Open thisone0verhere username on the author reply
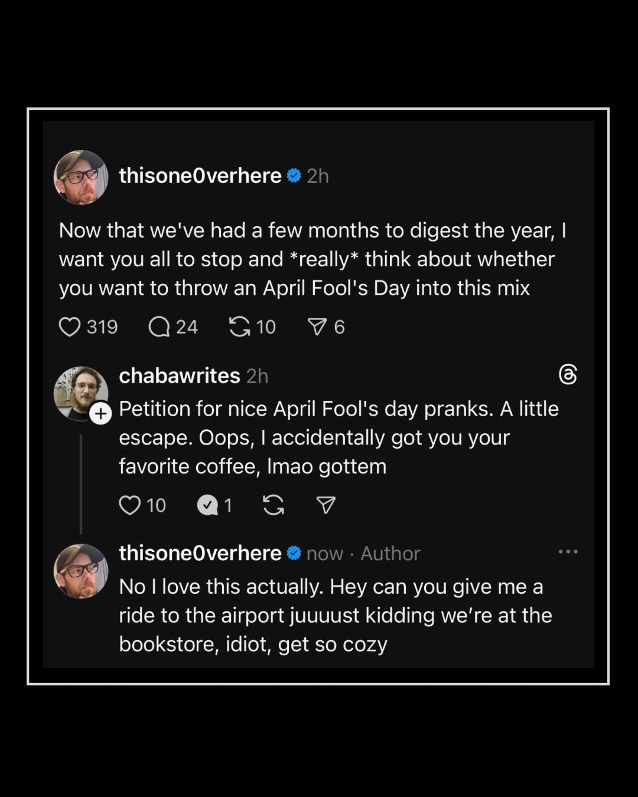The height and width of the screenshot is (797, 638). (200, 553)
